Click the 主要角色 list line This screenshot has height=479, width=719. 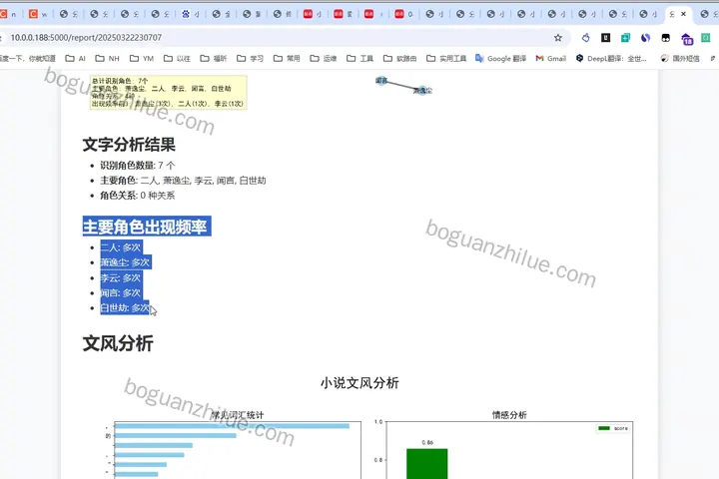(183, 181)
